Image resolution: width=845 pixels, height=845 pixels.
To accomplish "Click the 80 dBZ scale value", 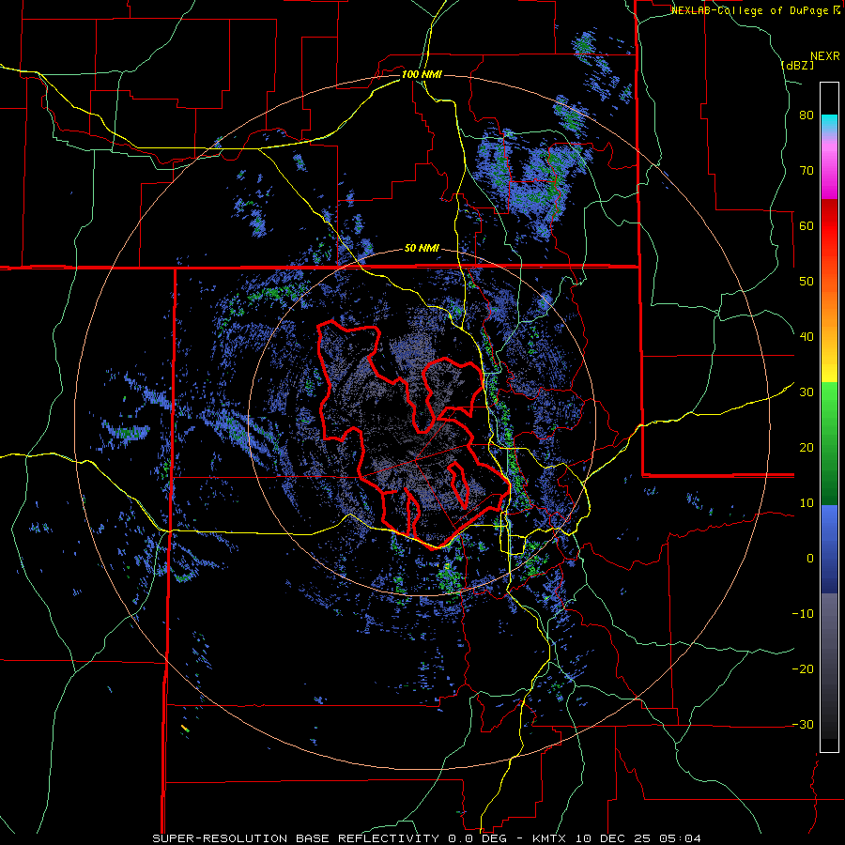I will click(806, 115).
